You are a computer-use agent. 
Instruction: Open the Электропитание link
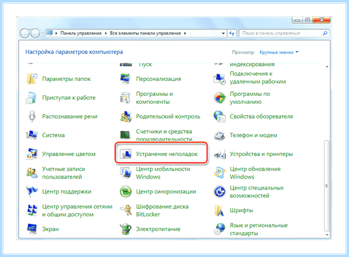pyautogui.click(x=158, y=229)
